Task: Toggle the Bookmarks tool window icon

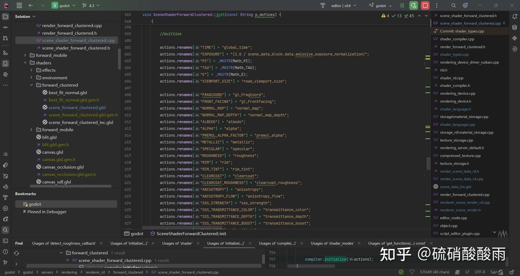Action: [x=5, y=63]
